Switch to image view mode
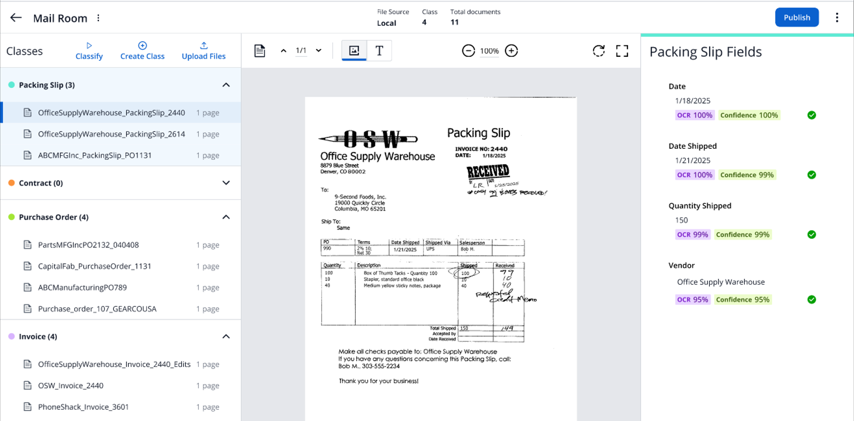The width and height of the screenshot is (854, 421). coord(354,51)
